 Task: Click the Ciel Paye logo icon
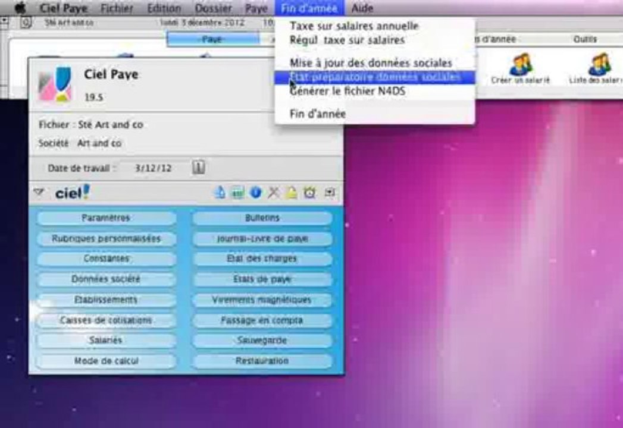coord(55,84)
